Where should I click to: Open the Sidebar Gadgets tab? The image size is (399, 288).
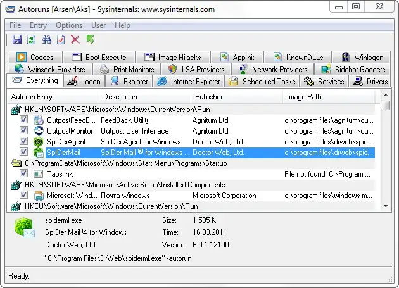click(x=352, y=69)
